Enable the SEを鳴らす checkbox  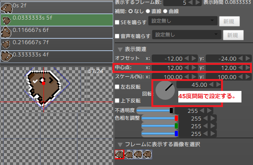coord(117,22)
